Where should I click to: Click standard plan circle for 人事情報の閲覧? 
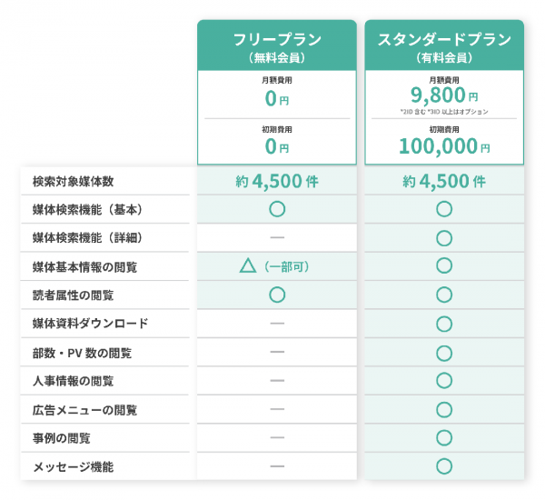(444, 380)
